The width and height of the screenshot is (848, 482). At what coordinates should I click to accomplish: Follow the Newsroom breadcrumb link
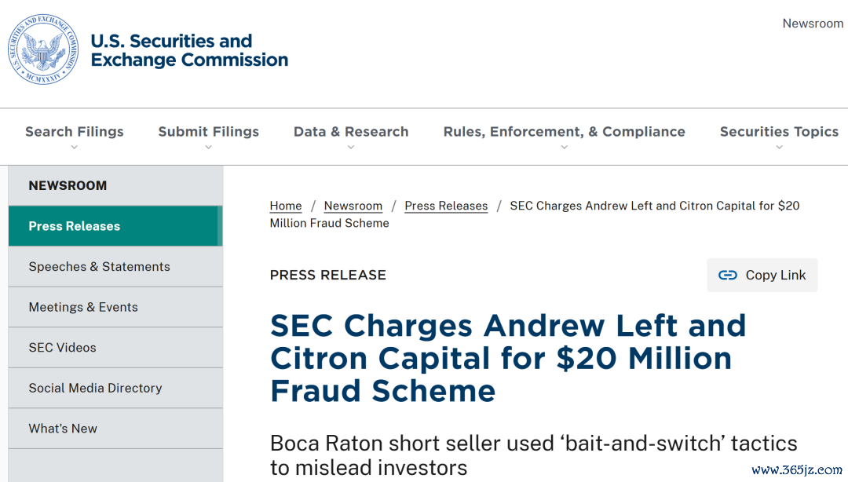(x=353, y=206)
